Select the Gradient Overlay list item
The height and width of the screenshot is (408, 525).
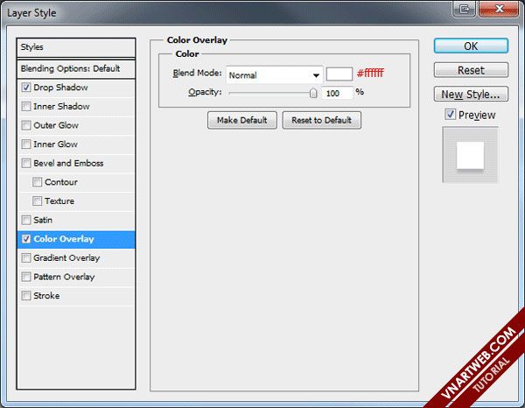click(x=66, y=258)
